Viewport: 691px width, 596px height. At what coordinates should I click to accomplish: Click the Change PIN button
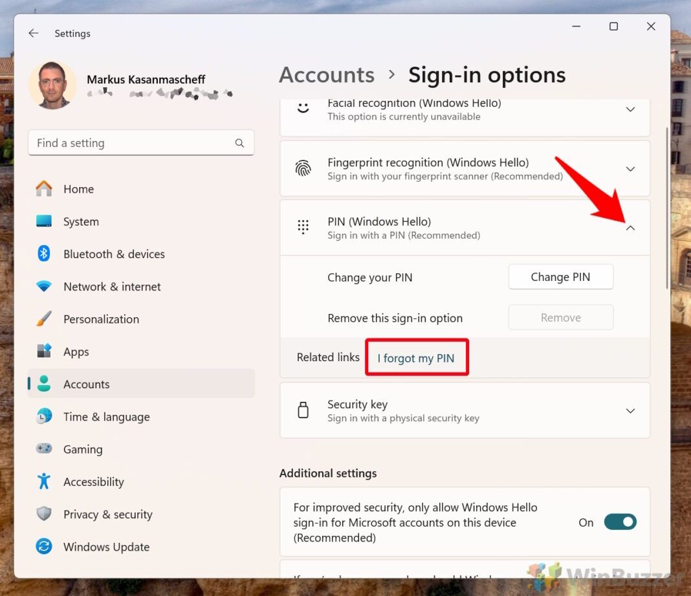(x=560, y=277)
